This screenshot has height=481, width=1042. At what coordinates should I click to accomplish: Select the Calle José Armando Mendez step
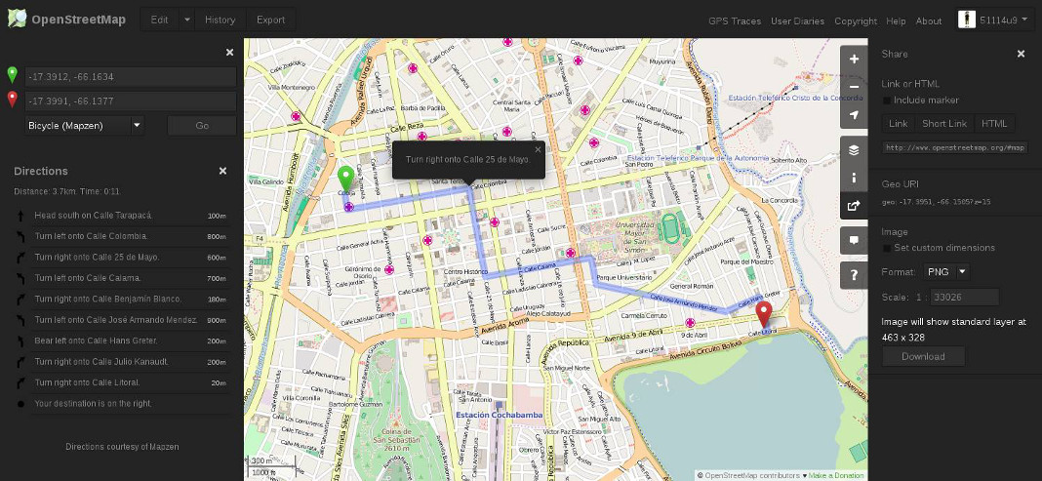point(122,320)
